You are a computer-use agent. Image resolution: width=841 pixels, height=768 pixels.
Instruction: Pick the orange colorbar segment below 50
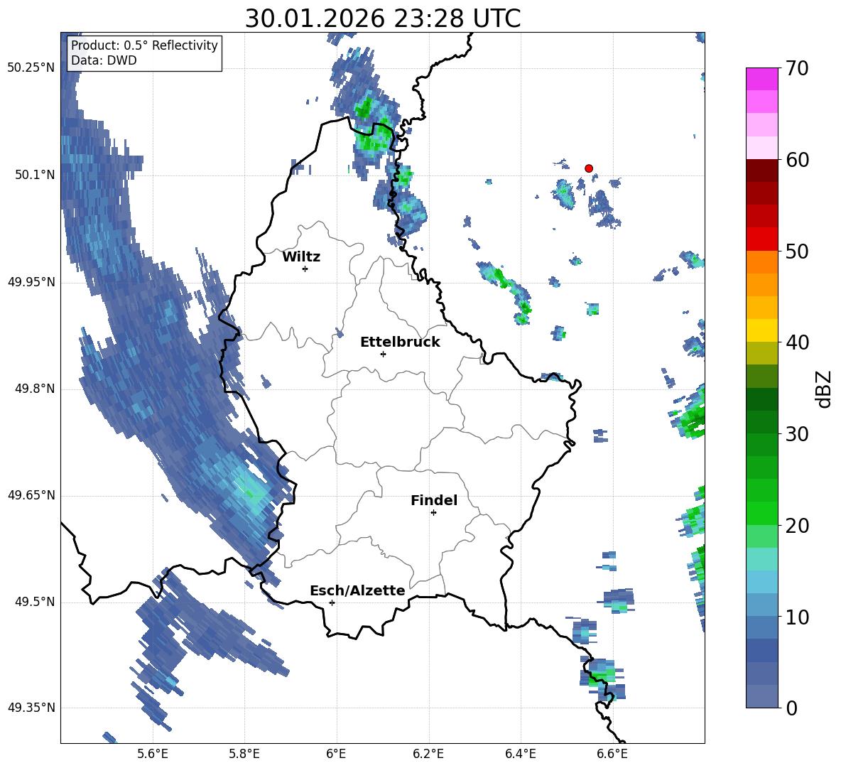761,261
